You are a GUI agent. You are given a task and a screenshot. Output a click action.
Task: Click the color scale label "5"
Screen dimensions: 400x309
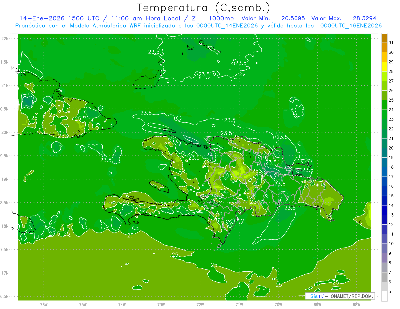(390, 291)
